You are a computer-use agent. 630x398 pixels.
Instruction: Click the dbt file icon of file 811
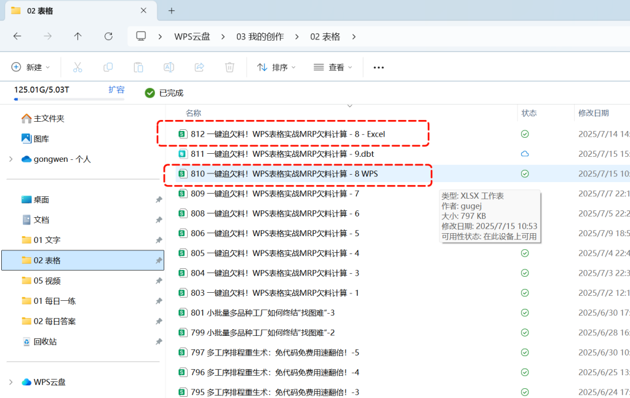(183, 154)
